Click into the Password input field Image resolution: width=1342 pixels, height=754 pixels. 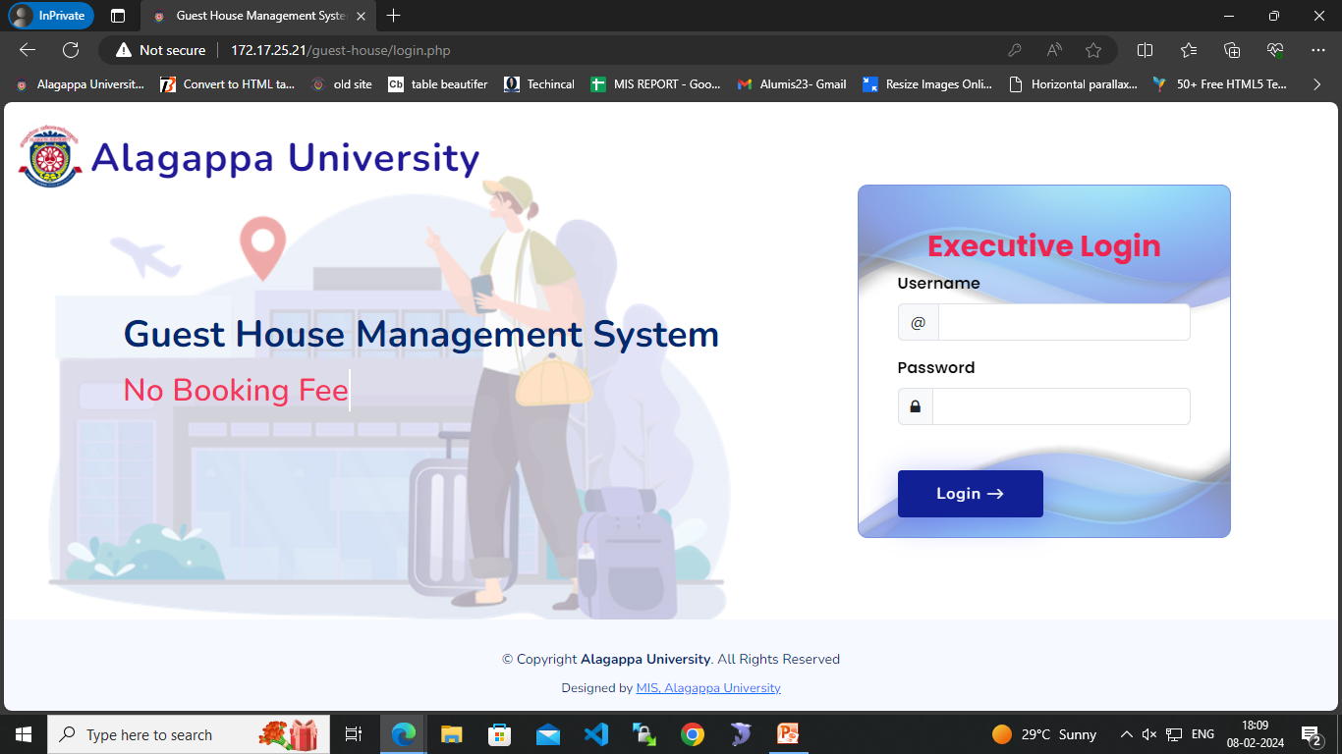click(x=1061, y=406)
